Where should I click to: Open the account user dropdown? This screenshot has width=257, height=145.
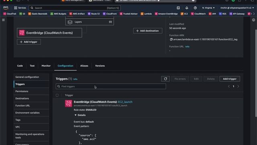click(x=237, y=8)
